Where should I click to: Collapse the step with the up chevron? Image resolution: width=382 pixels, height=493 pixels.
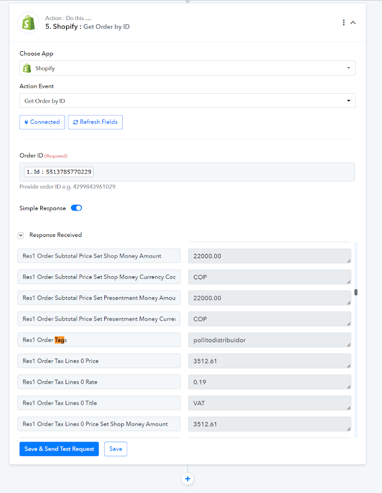coord(353,22)
